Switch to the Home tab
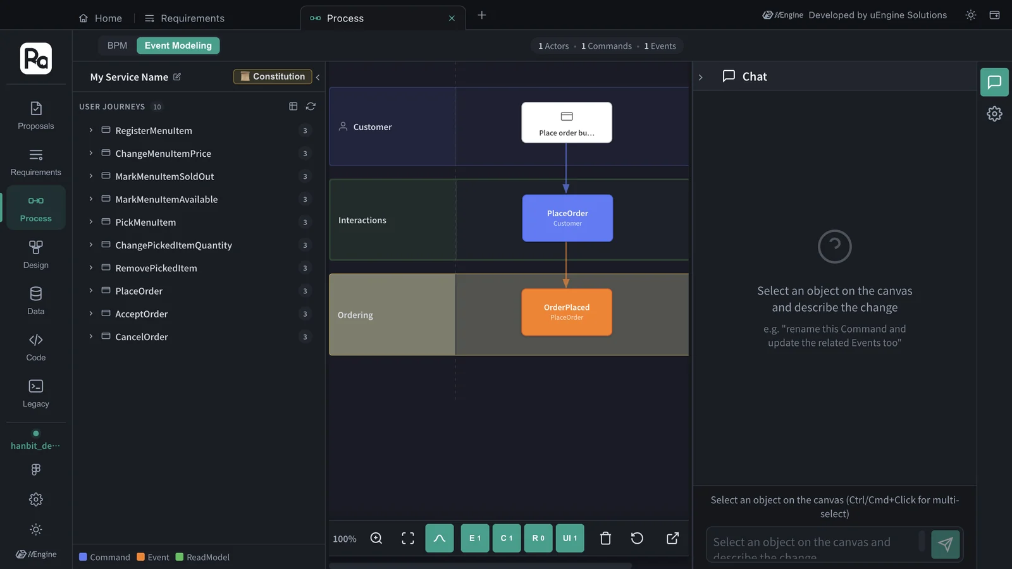The width and height of the screenshot is (1012, 569). click(x=101, y=18)
